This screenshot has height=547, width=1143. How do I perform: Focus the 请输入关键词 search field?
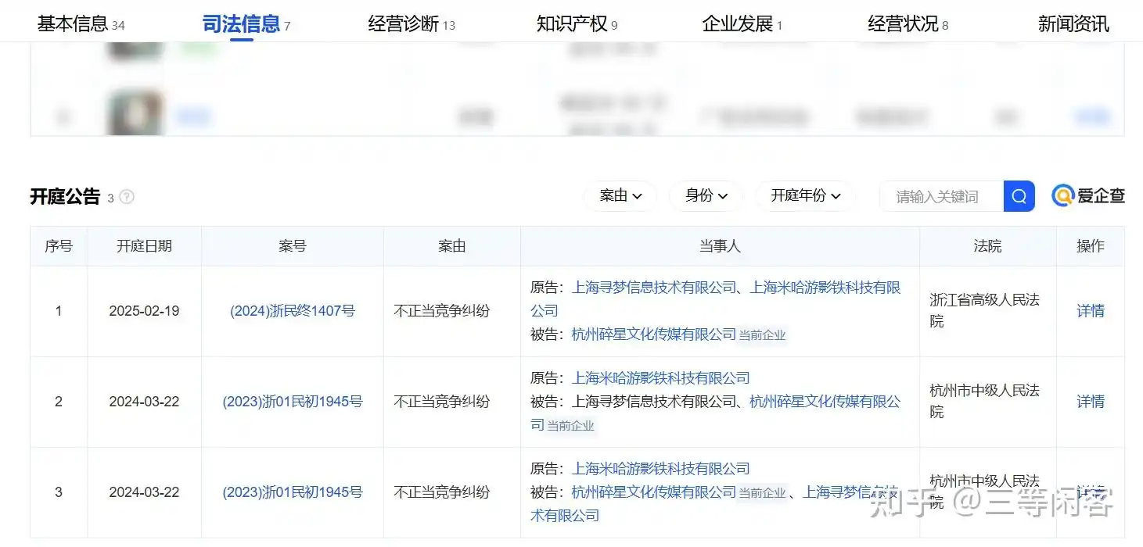[x=942, y=196]
